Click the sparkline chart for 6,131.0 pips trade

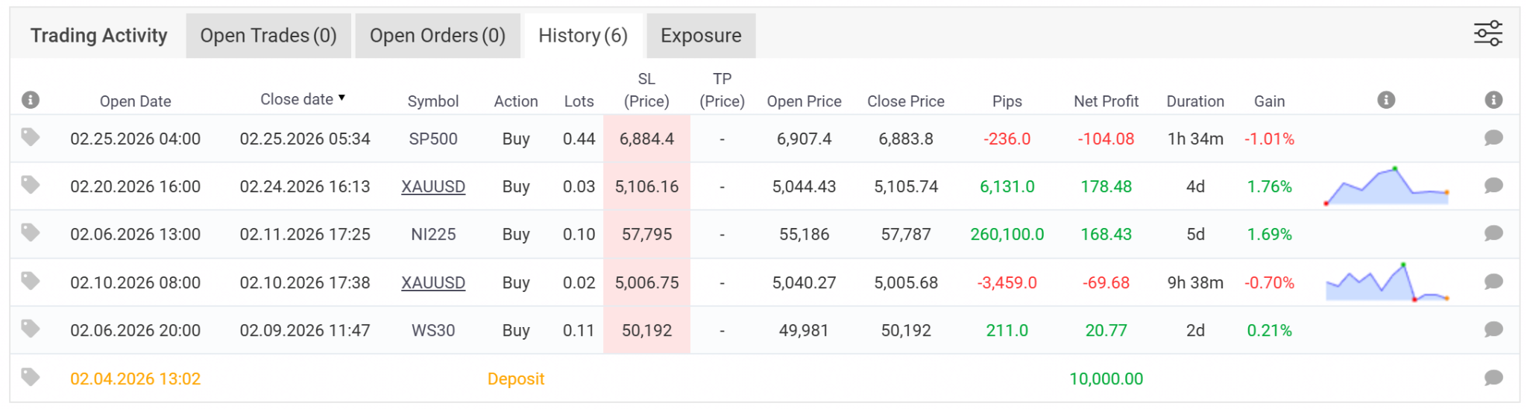pos(1387,186)
